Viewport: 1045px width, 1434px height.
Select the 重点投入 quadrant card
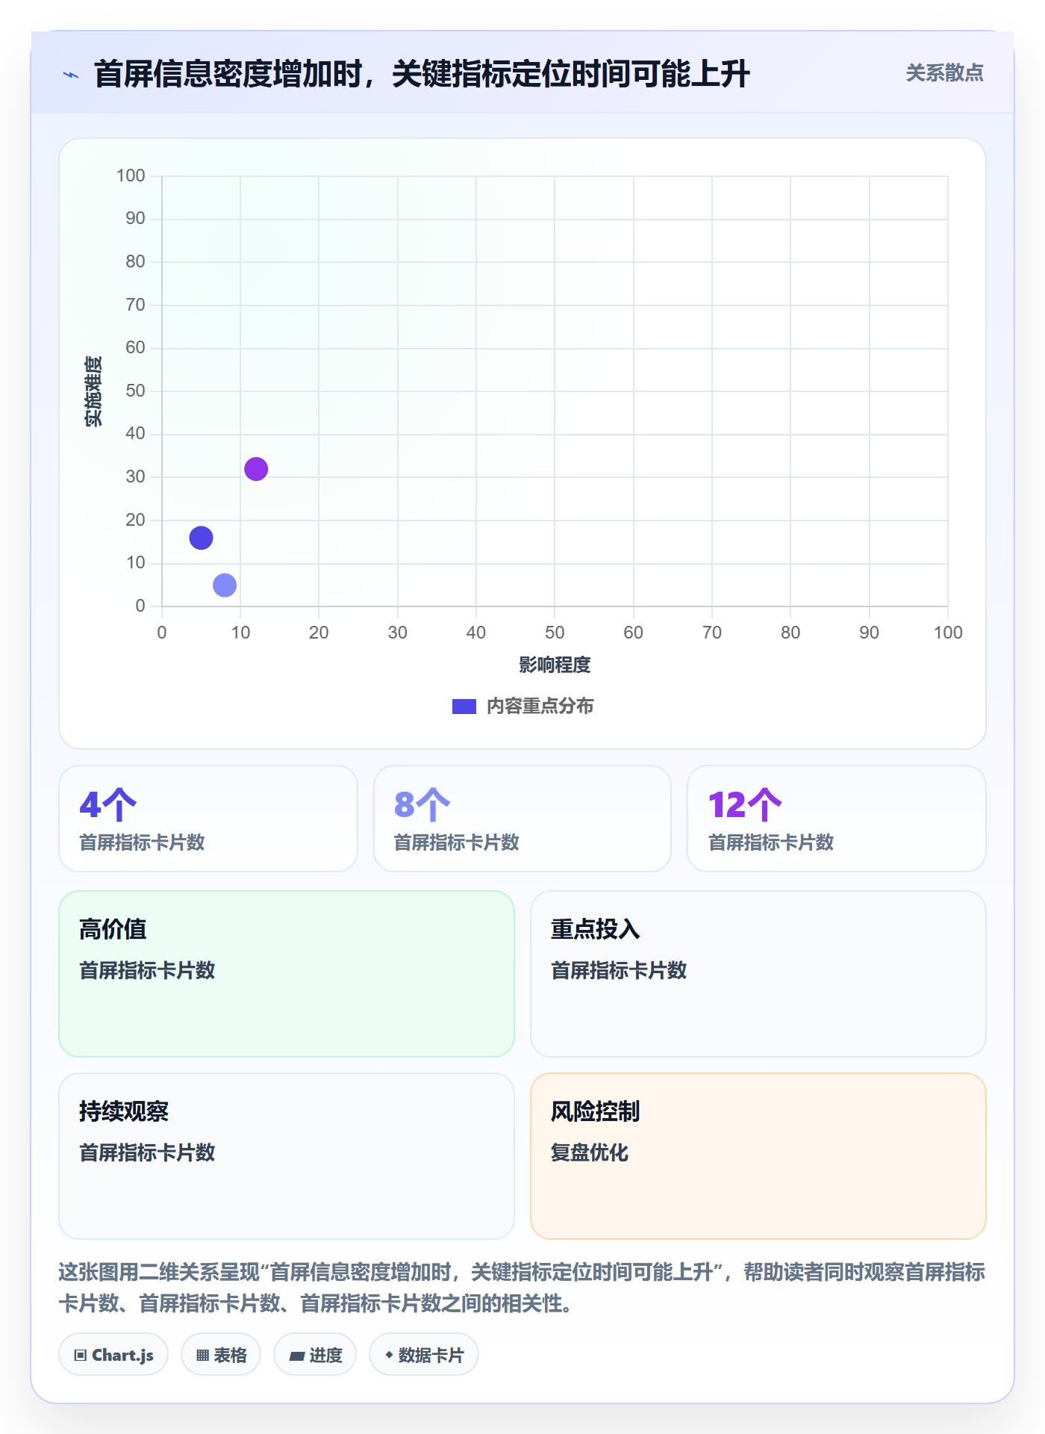[x=758, y=974]
